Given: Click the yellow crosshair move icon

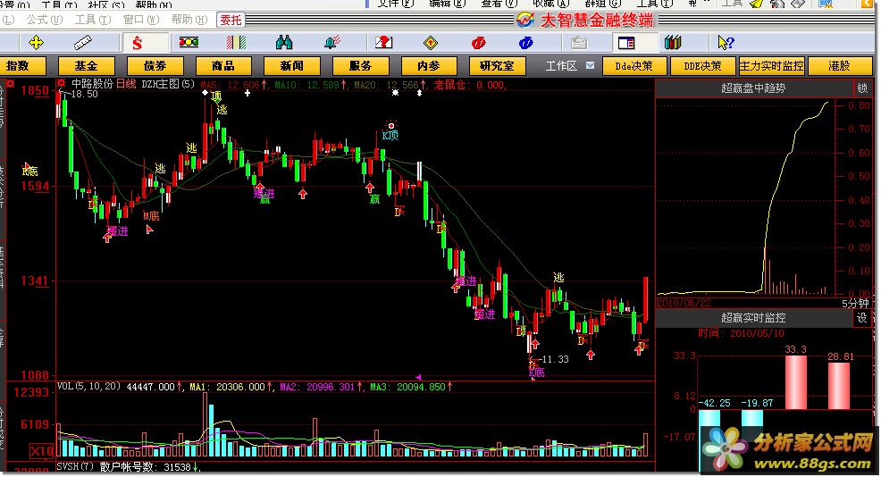Looking at the screenshot, I should 36,43.
